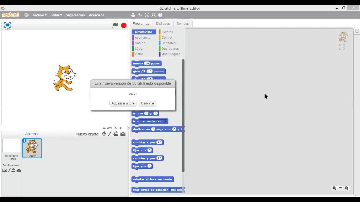Click 'rebotar si toca un borde' block
This screenshot has height=202, width=360.
pyautogui.click(x=153, y=179)
